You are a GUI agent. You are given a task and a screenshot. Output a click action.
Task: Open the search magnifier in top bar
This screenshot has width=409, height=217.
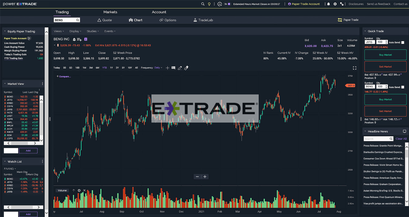[x=203, y=4]
